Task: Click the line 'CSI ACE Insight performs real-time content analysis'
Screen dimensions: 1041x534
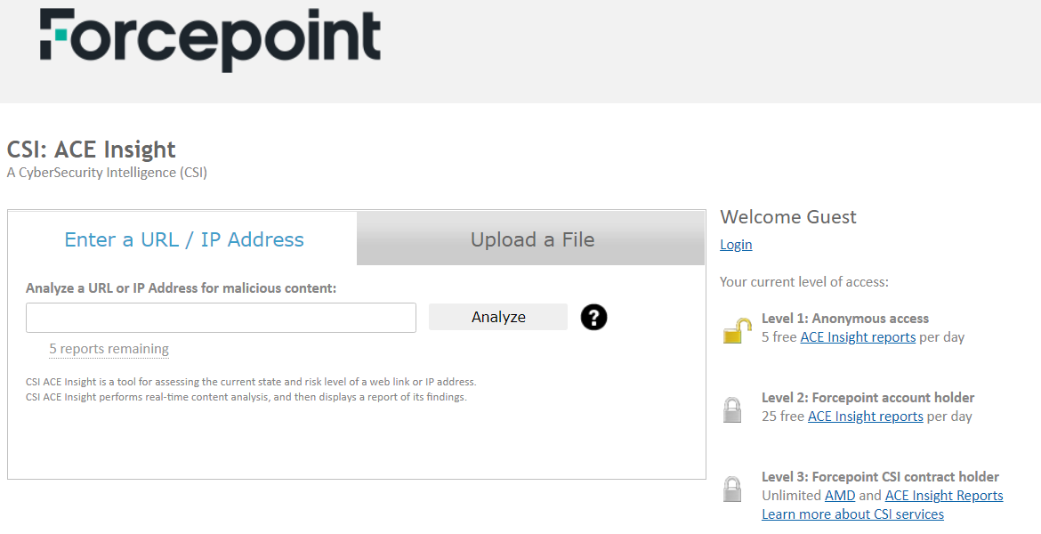Action: tap(246, 397)
